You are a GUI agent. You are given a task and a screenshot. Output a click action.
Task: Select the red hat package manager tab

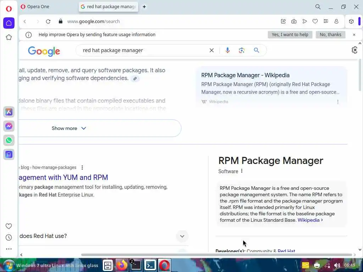coord(108,7)
